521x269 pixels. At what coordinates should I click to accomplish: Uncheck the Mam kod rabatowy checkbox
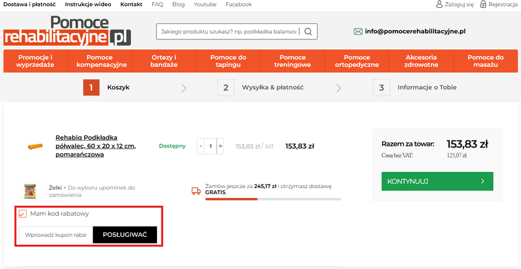pos(23,214)
